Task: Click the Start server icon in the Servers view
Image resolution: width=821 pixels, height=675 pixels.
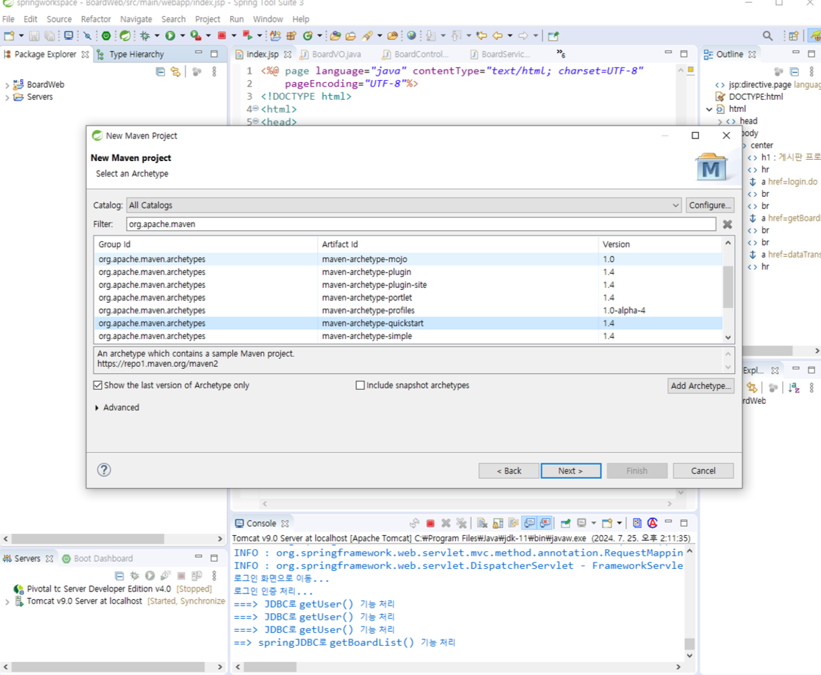Action: pos(150,575)
